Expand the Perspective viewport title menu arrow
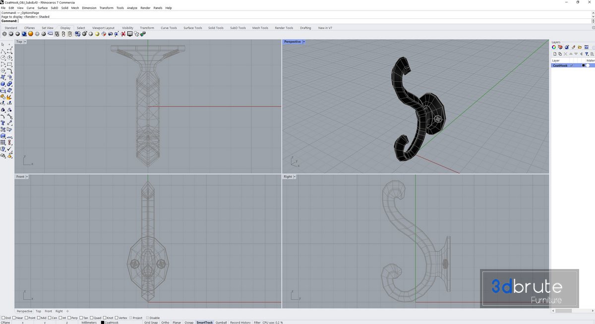The image size is (595, 324). 303,42
